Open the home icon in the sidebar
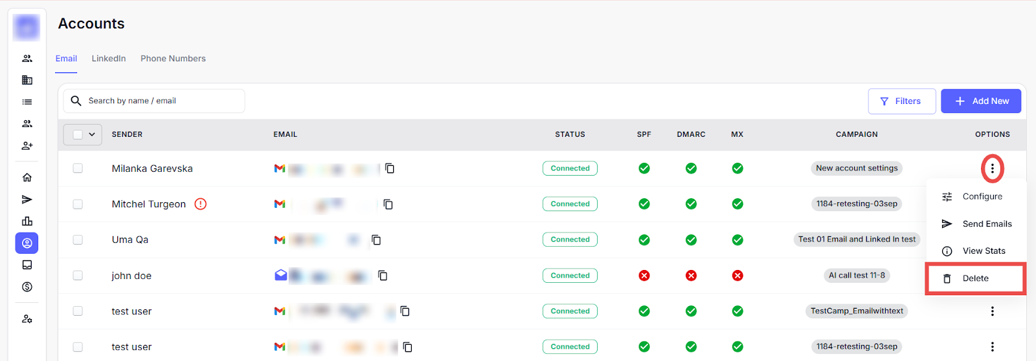1036x361 pixels. coord(27,178)
